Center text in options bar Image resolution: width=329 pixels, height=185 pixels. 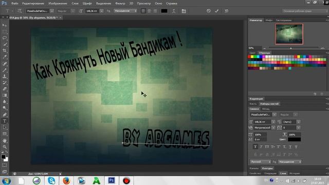click(x=149, y=11)
